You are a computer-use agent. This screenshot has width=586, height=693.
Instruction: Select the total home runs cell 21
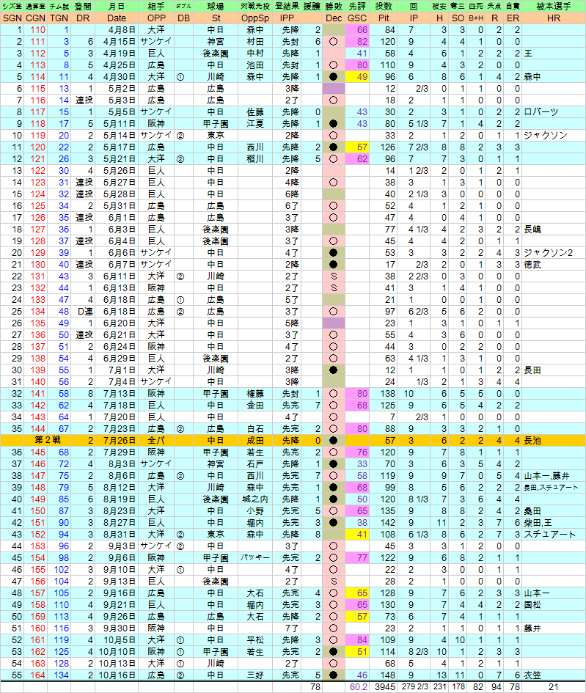[x=553, y=687]
